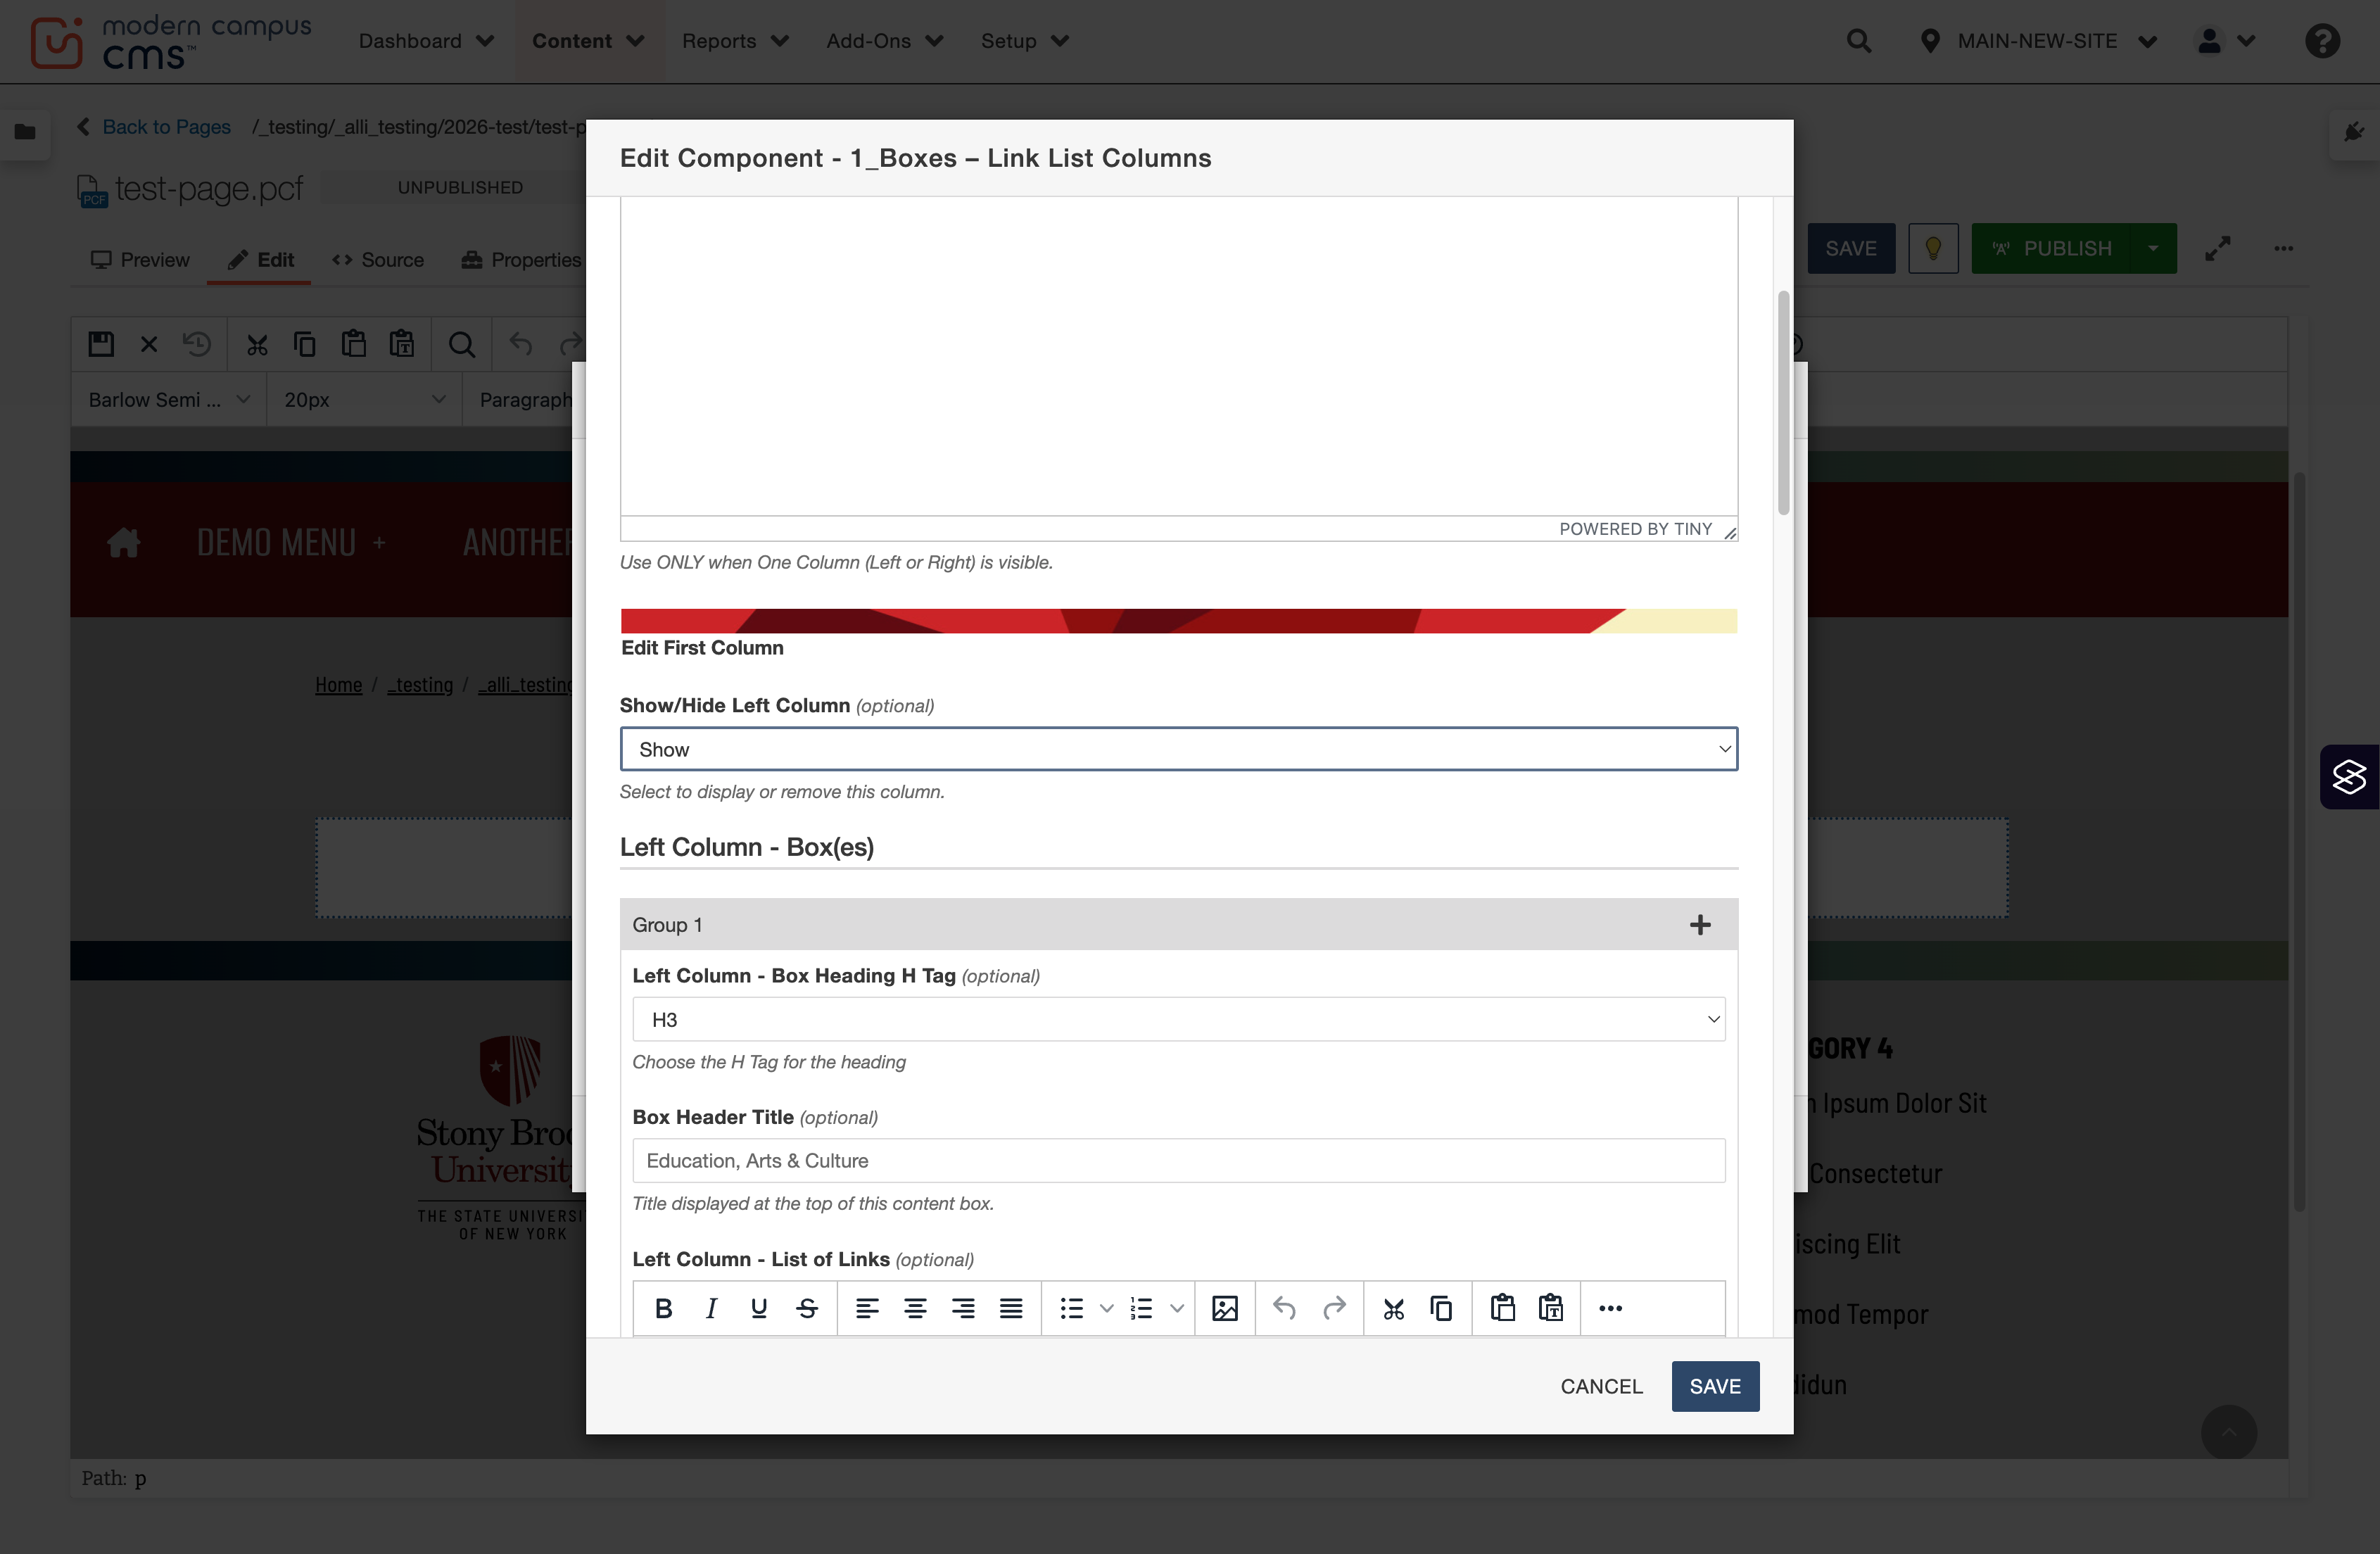Screen dimensions: 2380x1554
Task: Apply italic in List of Links editor
Action: click(x=711, y=1308)
